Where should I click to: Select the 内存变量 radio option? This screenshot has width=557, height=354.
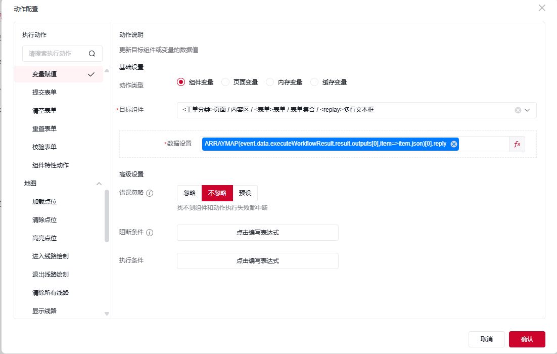pos(270,82)
